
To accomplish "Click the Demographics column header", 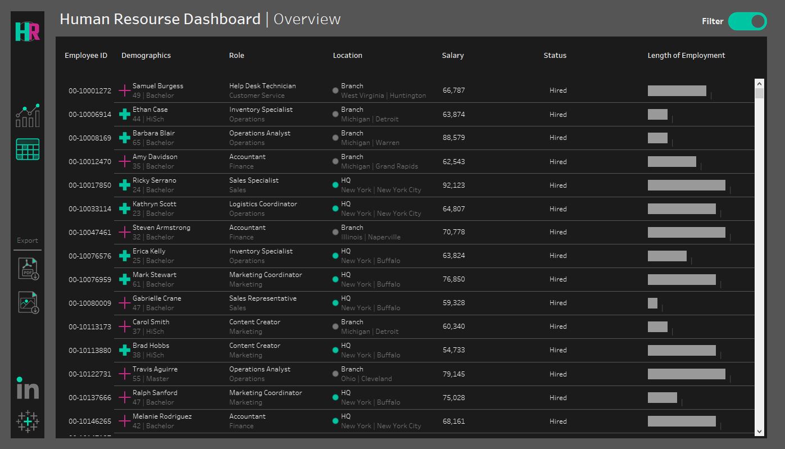I will pos(146,55).
